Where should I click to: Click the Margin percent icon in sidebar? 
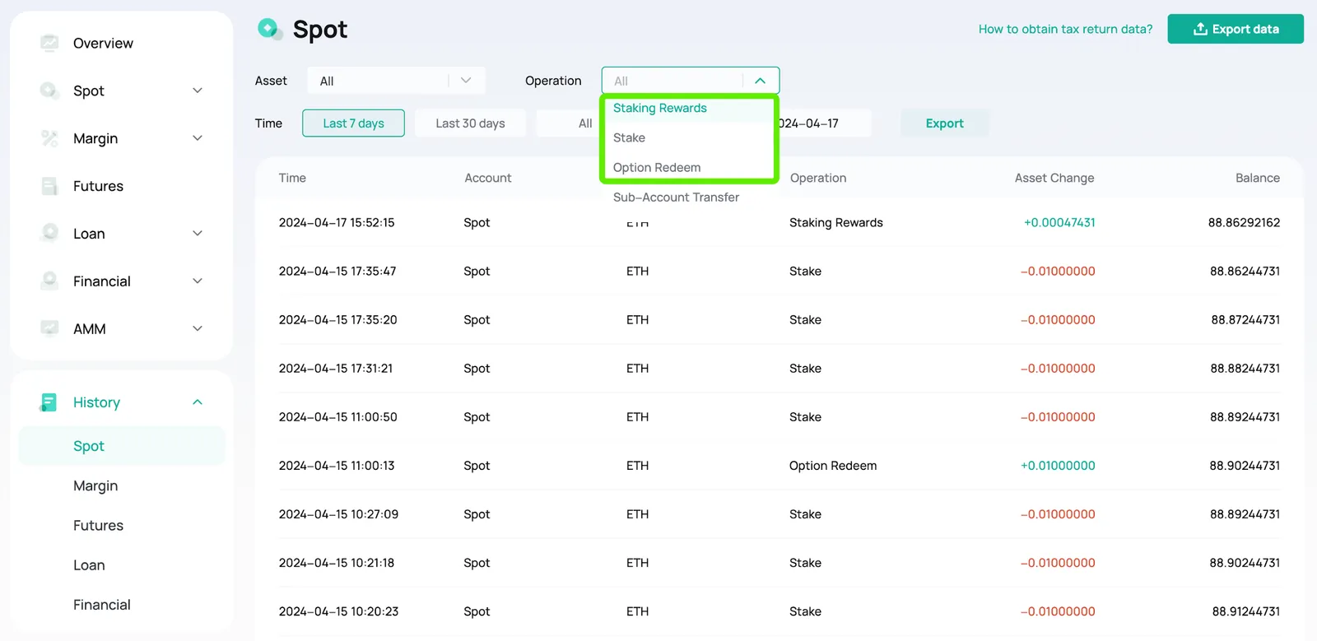tap(49, 138)
